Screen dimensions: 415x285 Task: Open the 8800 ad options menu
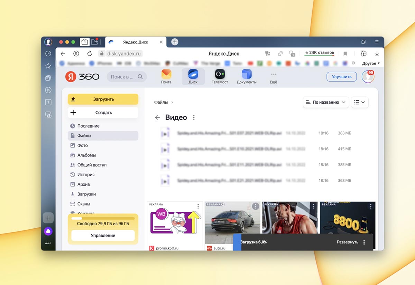(371, 206)
